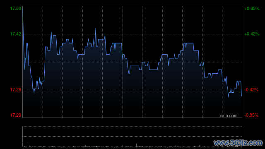Click the 17.50 price label
This screenshot has height=149, width=265.
pos(16,8)
